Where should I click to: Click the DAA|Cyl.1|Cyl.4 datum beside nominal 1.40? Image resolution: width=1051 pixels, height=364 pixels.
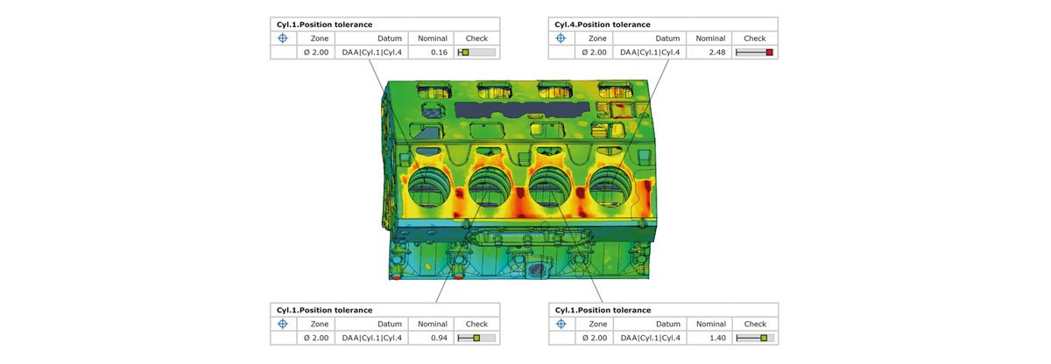click(x=650, y=338)
